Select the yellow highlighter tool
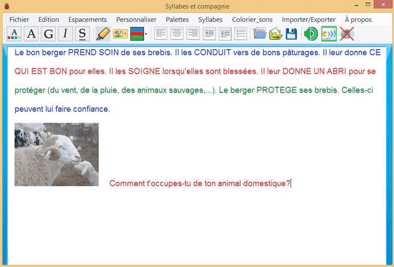Viewport: 394px width, 267px height. (103, 34)
